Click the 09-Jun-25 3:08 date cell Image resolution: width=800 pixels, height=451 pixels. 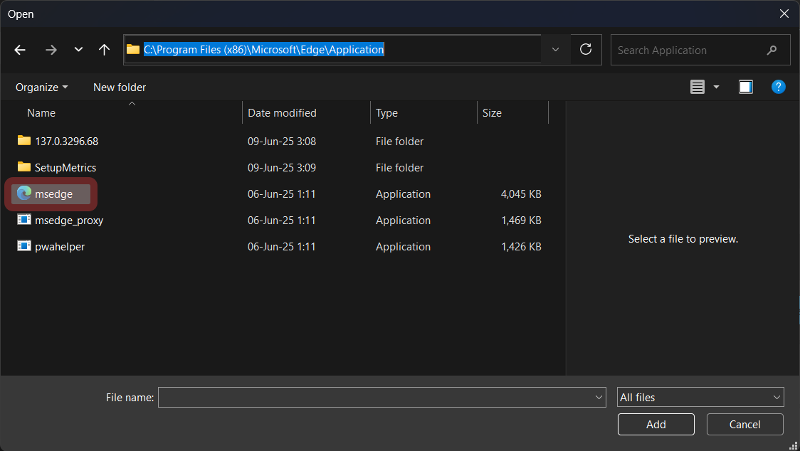(282, 142)
